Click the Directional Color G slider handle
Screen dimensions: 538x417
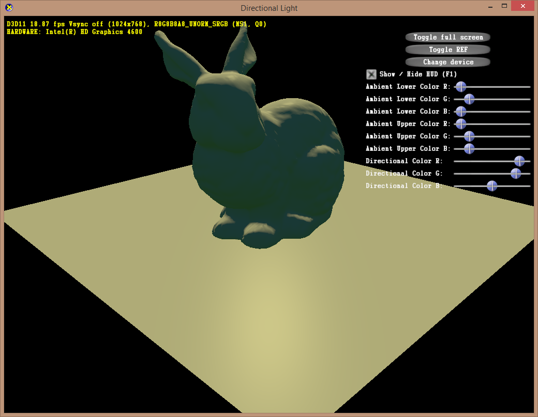coord(516,174)
